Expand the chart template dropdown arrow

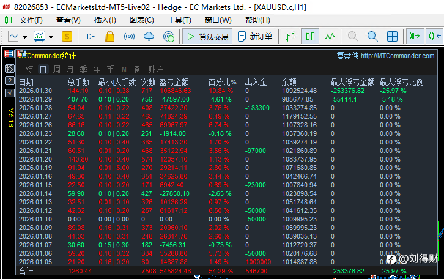point(51,37)
